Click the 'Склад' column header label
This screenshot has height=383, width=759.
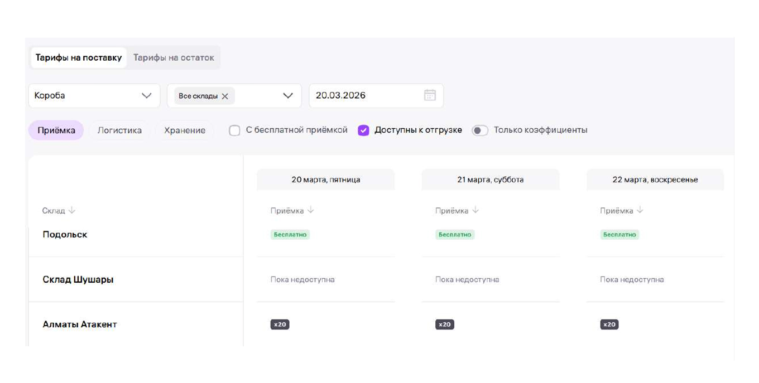pos(54,211)
